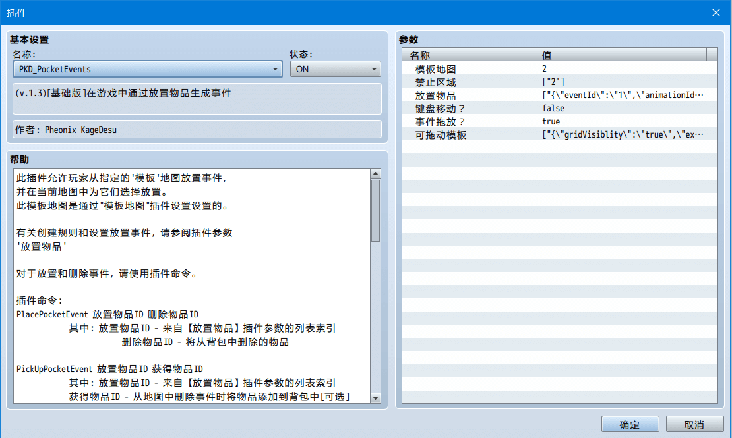This screenshot has width=732, height=438.
Task: Click the 值 column header in parameters
Action: click(x=620, y=55)
